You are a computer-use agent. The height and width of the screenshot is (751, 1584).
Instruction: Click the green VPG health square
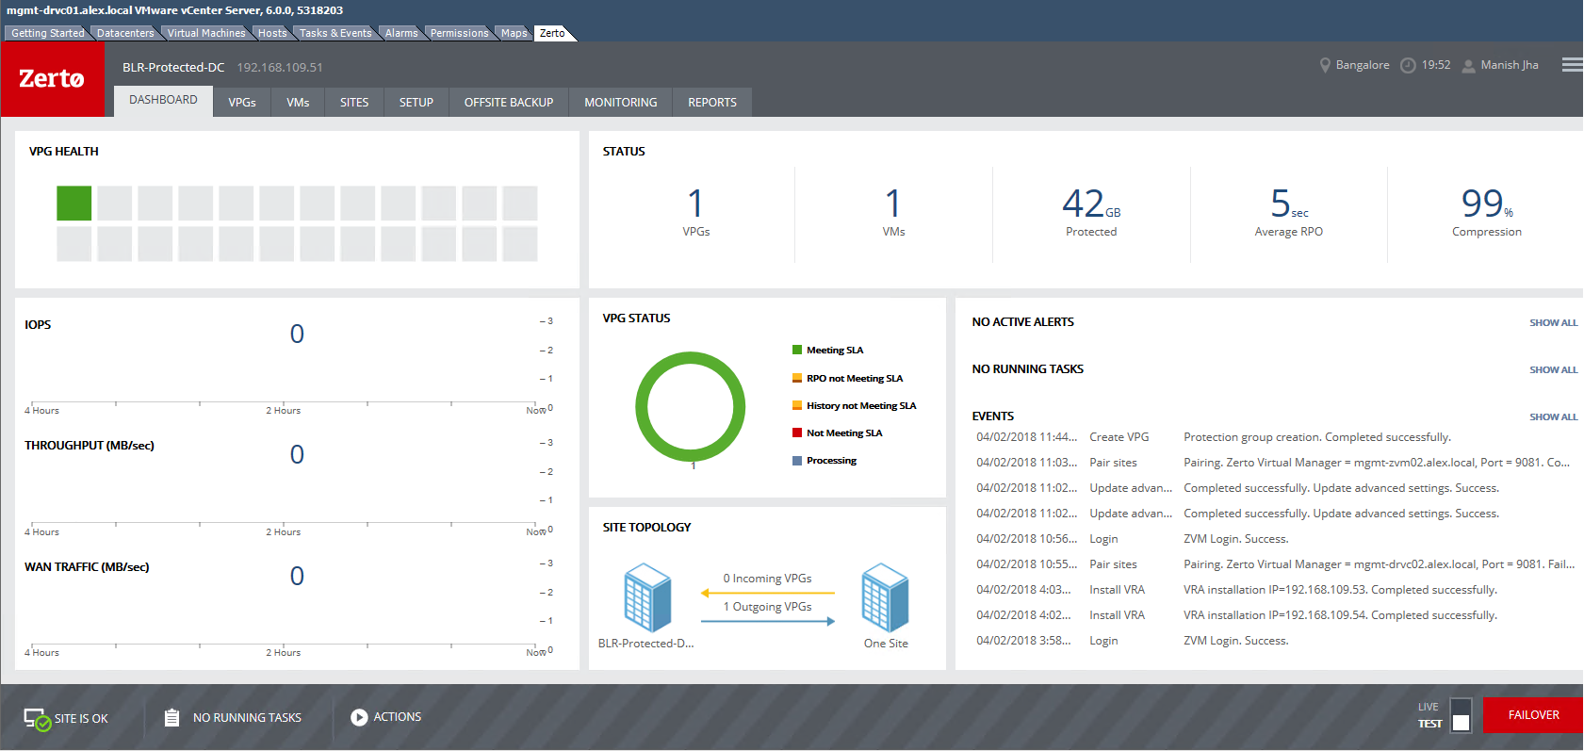(x=73, y=204)
